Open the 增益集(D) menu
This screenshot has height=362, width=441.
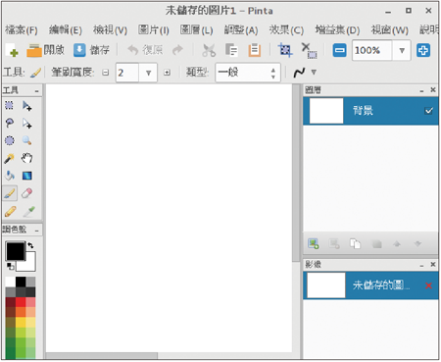point(337,30)
